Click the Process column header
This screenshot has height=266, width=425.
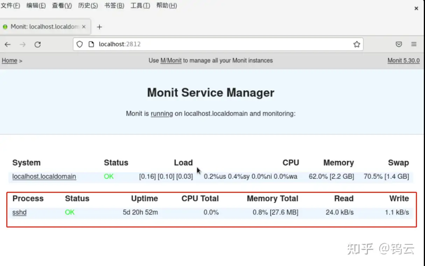(28, 199)
